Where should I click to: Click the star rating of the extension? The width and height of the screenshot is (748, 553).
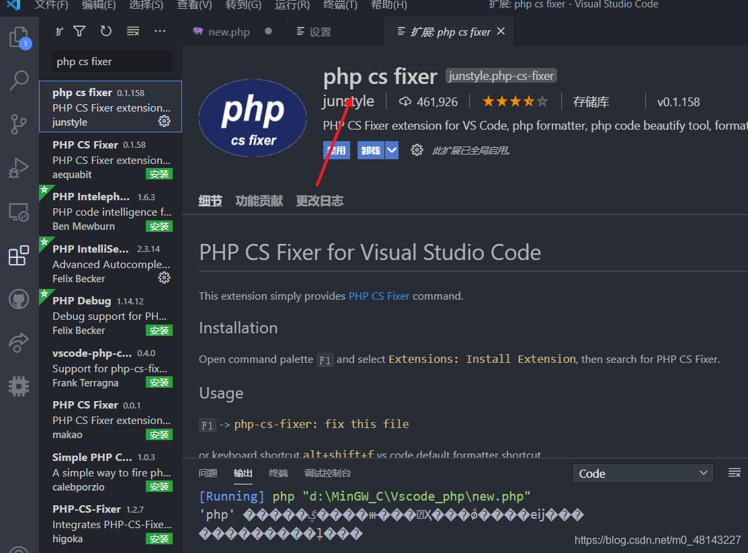click(x=515, y=101)
